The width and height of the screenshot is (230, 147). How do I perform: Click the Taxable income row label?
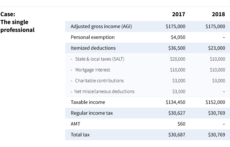[88, 102]
